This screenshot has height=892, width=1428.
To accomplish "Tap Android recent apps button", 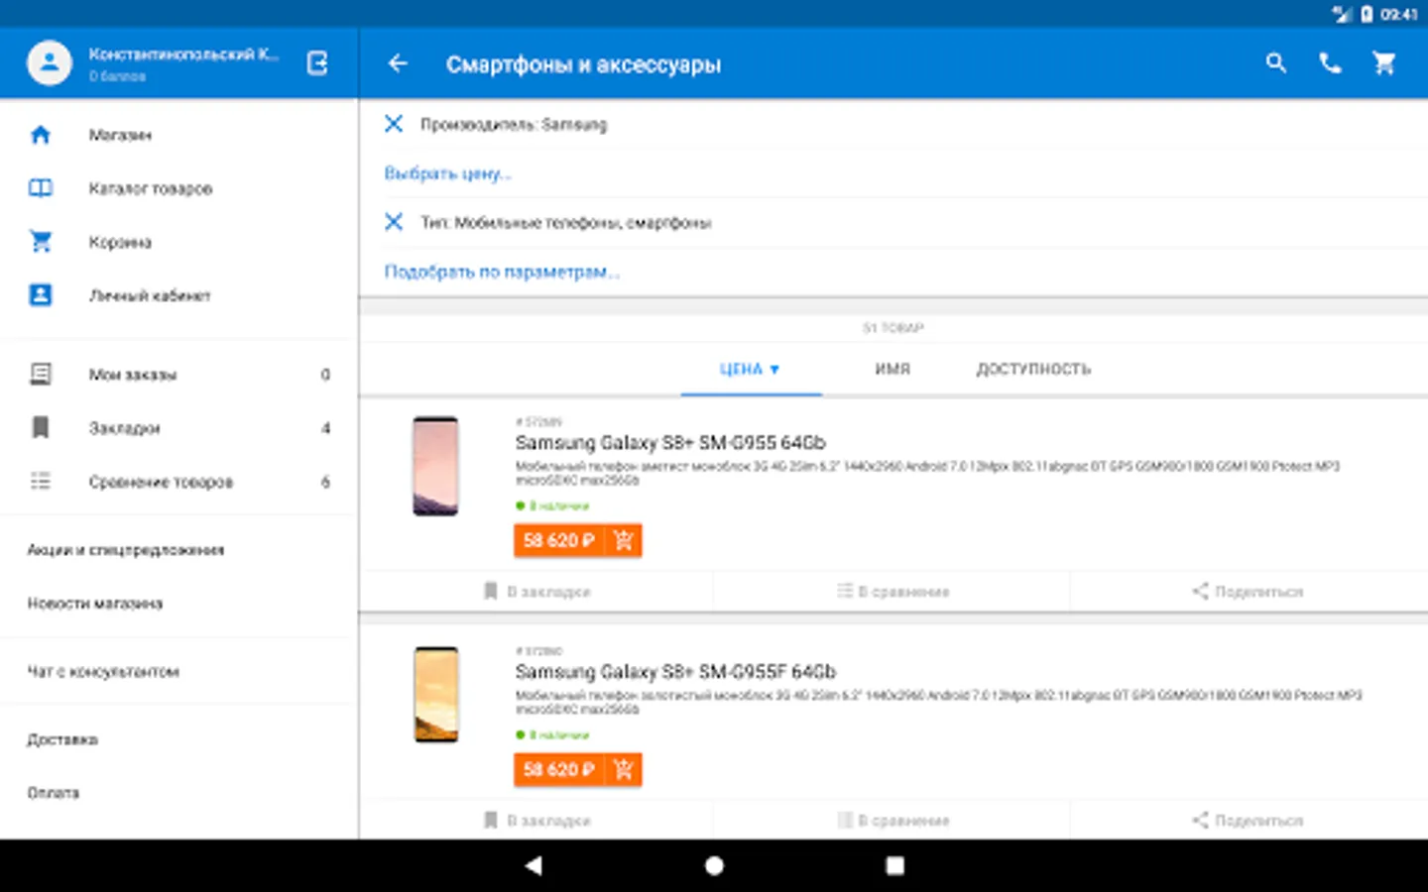I will 894,865.
